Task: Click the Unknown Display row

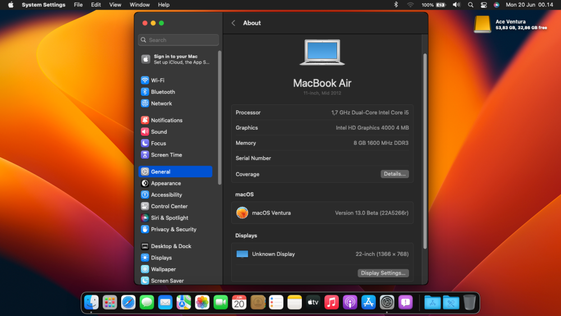Action: tap(322, 254)
